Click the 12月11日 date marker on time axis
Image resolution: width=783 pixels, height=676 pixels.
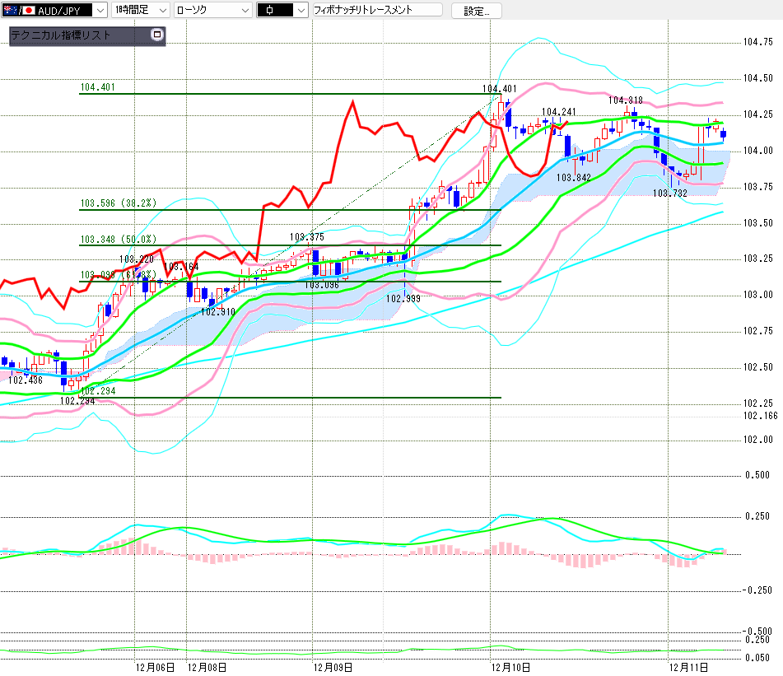coord(689,666)
